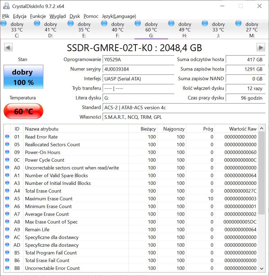Click the Czas pracy dysku value 96 godzin
This screenshot has width=269, height=276.
245,98
